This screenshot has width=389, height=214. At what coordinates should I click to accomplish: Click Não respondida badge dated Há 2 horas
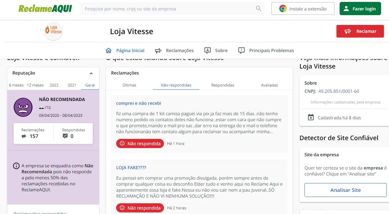click(x=140, y=208)
